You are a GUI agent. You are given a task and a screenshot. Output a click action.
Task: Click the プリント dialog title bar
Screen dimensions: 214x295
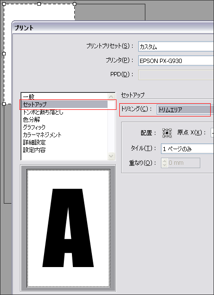[x=113, y=28]
